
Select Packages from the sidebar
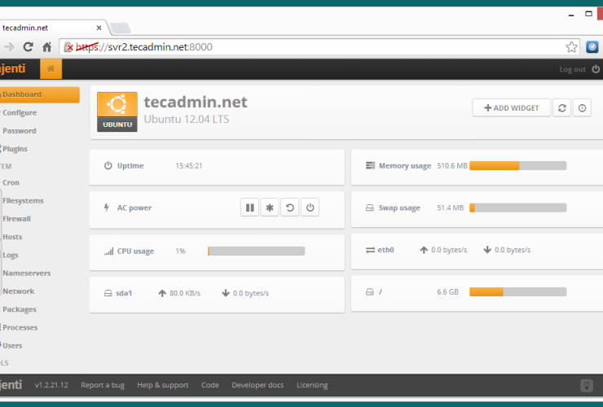[19, 309]
